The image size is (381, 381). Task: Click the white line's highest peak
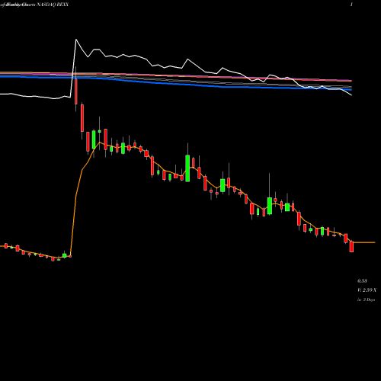[76, 40]
